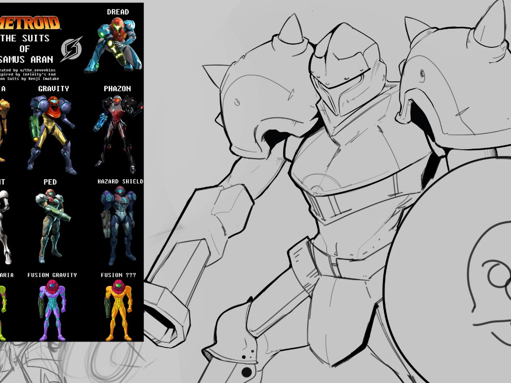Click the "PED" label
The height and width of the screenshot is (383, 511).
[x=50, y=182]
